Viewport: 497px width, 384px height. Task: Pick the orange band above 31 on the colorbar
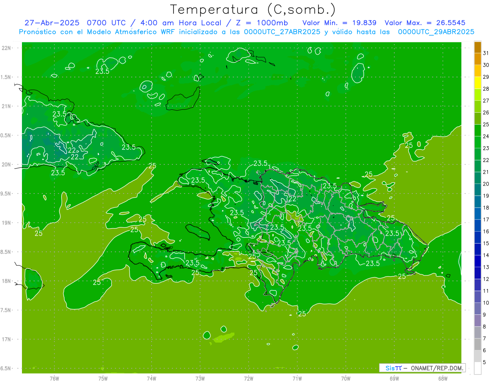coord(478,47)
